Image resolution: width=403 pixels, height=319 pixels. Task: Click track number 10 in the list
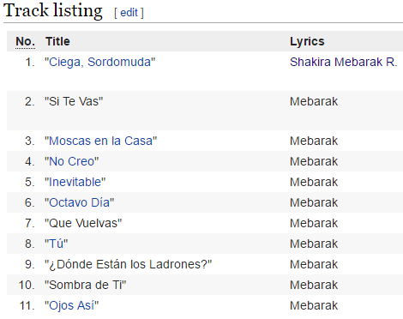[x=27, y=285]
